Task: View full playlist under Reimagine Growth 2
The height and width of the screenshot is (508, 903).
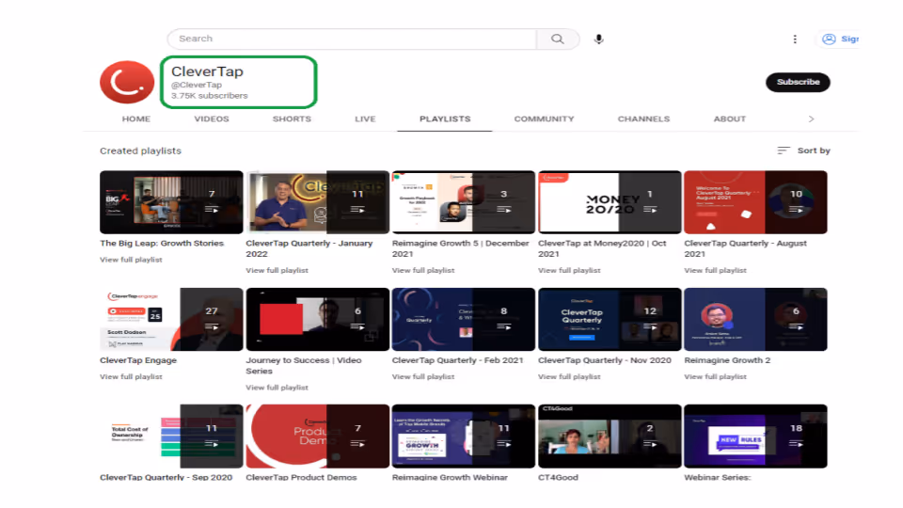Action: click(x=715, y=376)
